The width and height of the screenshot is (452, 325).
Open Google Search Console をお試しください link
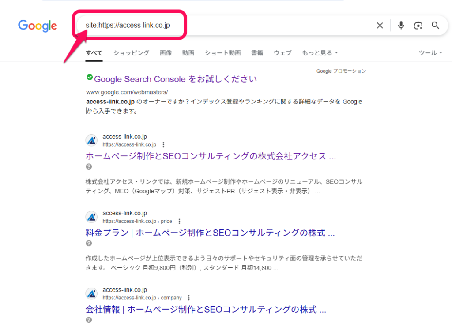(x=175, y=79)
